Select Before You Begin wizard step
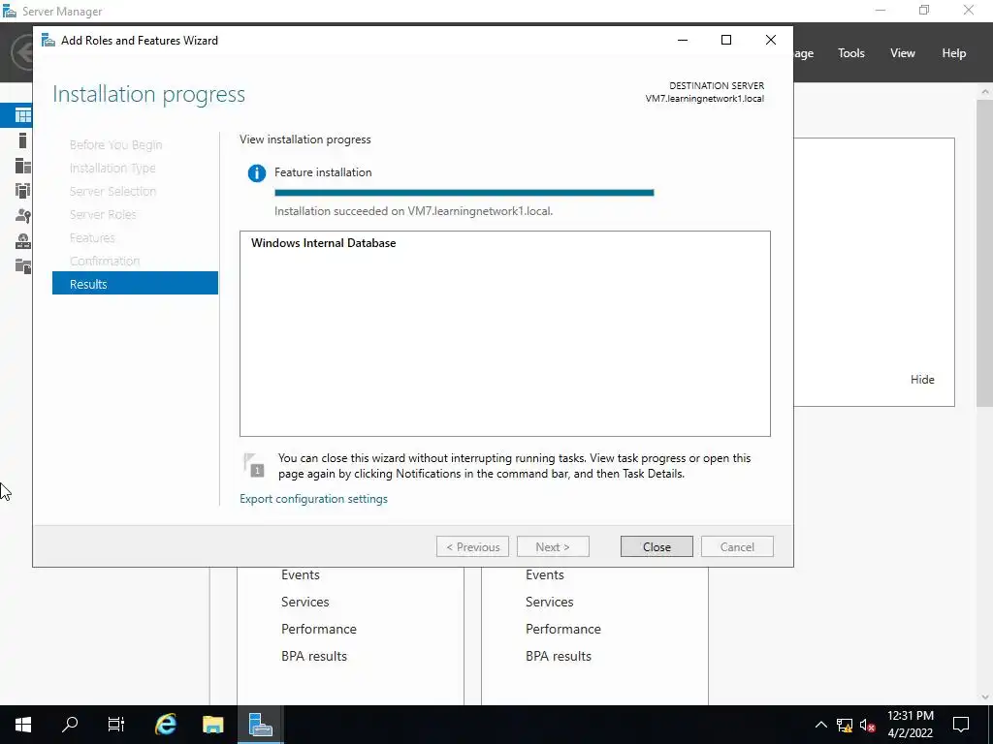Viewport: 993px width, 744px height. 116,145
